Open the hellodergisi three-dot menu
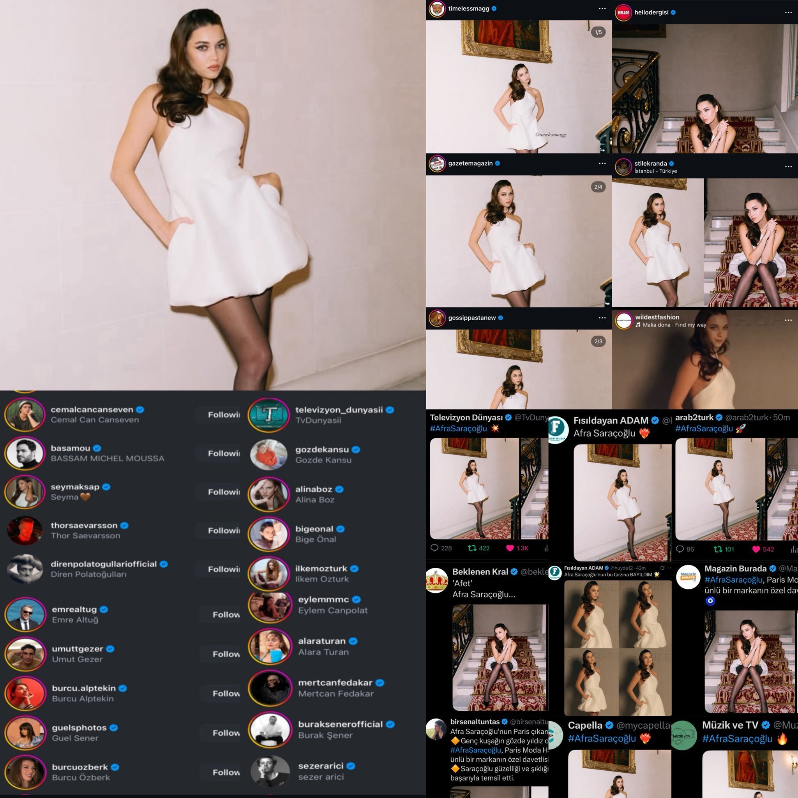The height and width of the screenshot is (798, 798). pos(788,12)
